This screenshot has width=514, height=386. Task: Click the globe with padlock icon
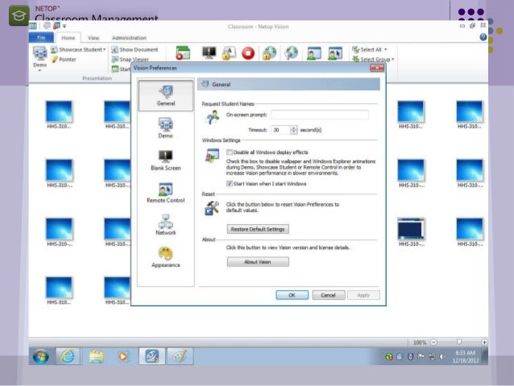click(269, 53)
